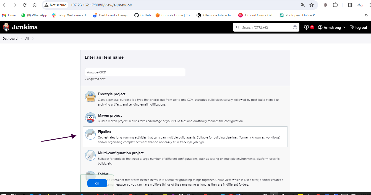Open the browser extensions puzzle icon

click(x=336, y=5)
